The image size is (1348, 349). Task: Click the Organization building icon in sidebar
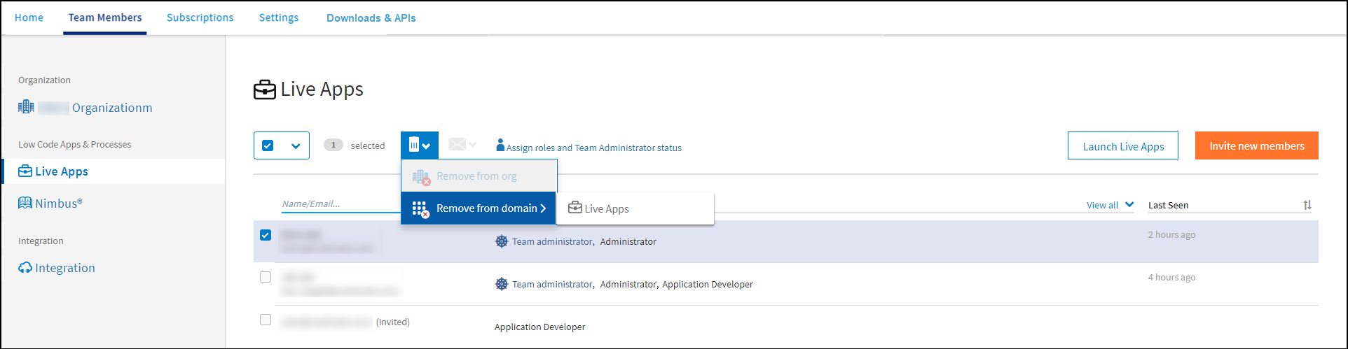(26, 107)
